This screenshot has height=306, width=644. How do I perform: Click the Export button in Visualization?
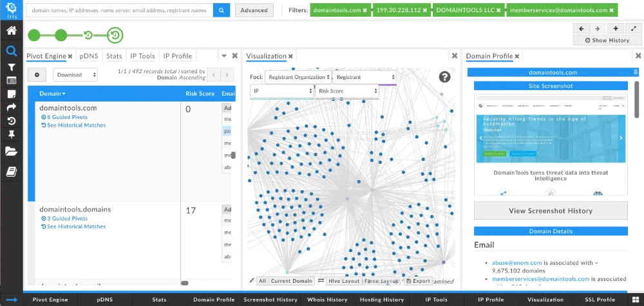[x=418, y=281]
